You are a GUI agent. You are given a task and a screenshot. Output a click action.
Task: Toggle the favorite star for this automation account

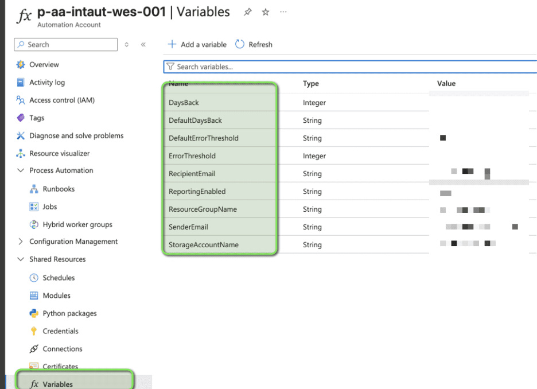[x=266, y=11]
